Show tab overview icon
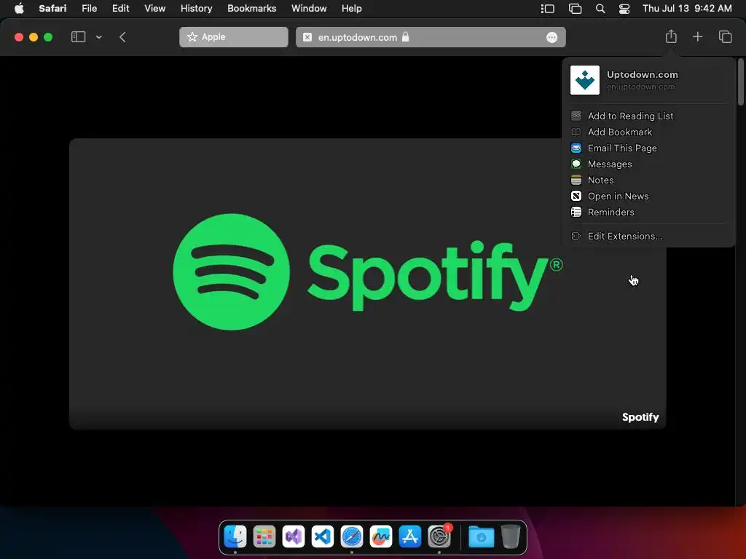Screen dimensions: 746x559 click(x=725, y=36)
